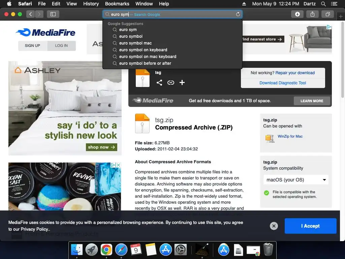Click the LEARN MORE button
345x259 pixels.
tap(312, 101)
